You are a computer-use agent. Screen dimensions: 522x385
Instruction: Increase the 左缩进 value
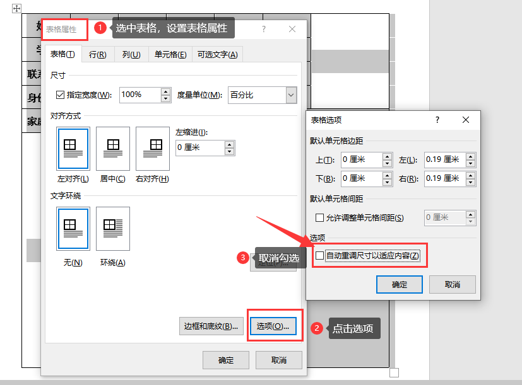click(229, 144)
